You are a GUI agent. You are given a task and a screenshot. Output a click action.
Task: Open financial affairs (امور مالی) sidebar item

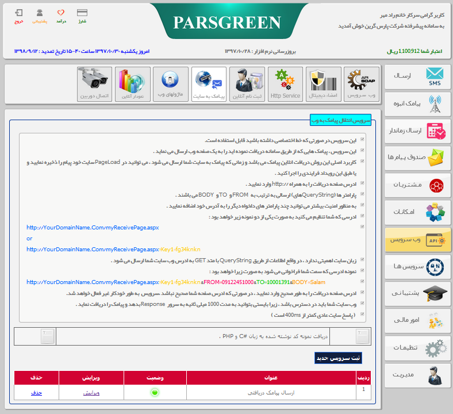click(x=418, y=321)
